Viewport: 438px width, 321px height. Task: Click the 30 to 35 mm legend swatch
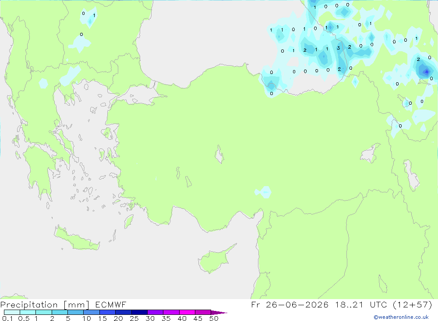[x=155, y=312]
